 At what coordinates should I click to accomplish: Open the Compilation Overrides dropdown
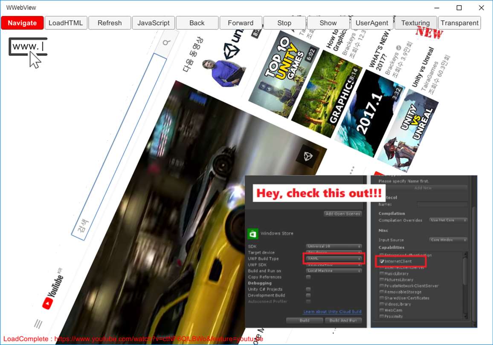tap(448, 220)
